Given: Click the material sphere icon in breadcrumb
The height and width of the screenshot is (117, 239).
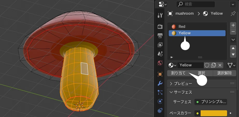Looking at the screenshot, I should [x=205, y=13].
